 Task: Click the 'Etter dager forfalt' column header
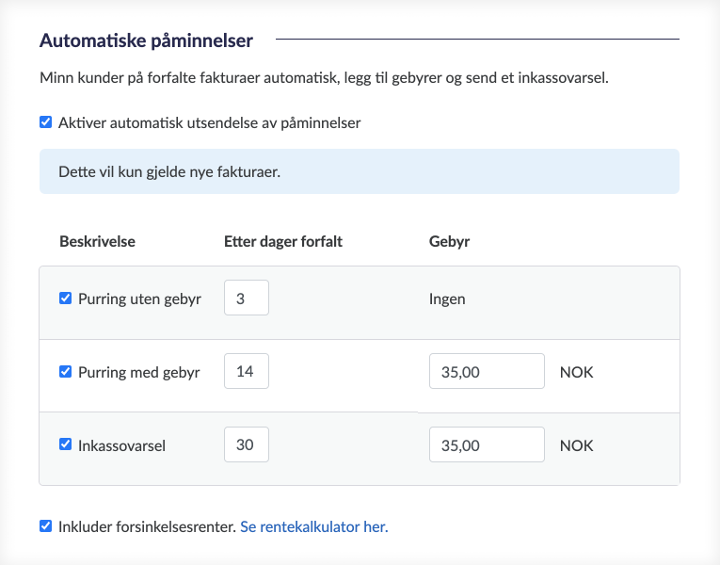pyautogui.click(x=283, y=242)
